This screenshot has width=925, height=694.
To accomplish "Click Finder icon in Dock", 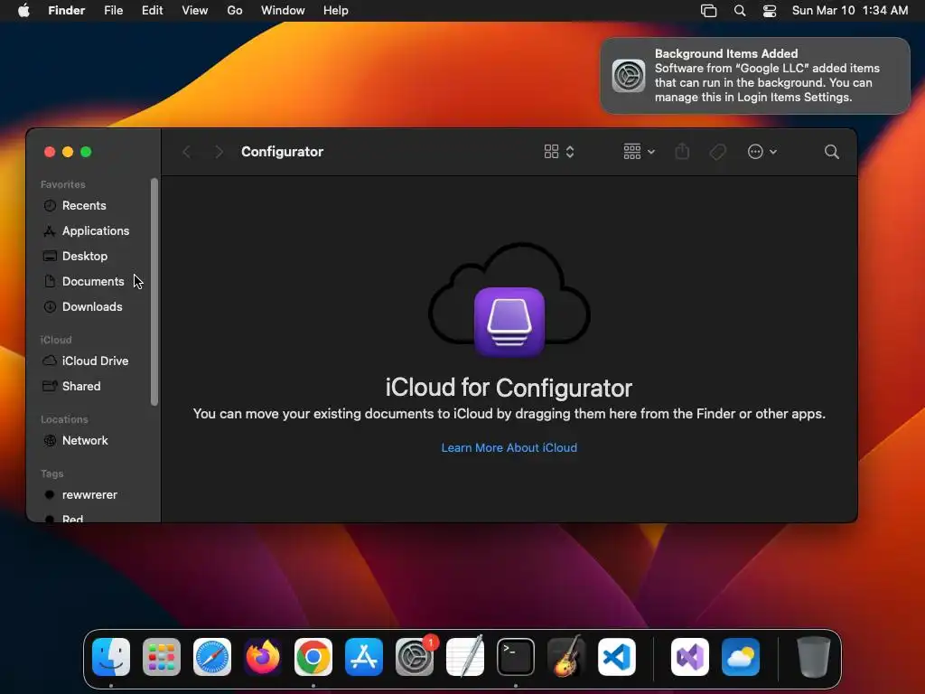I will [x=111, y=657].
